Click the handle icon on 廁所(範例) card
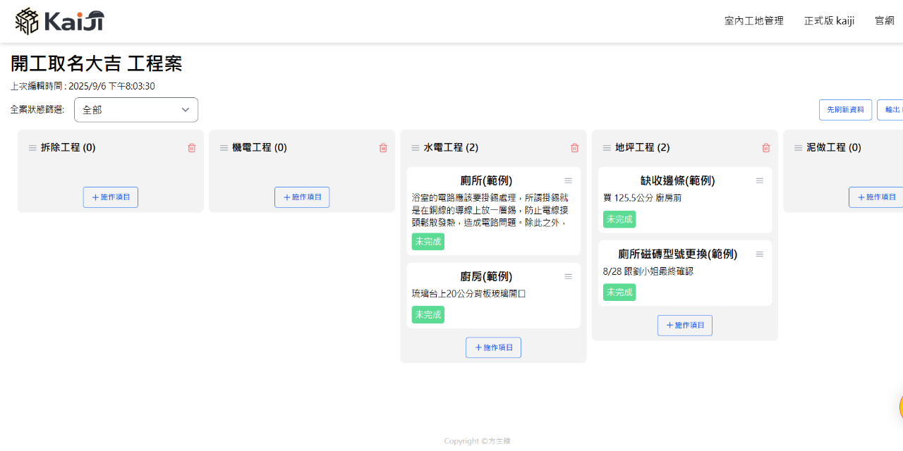This screenshot has height=451, width=903. 568,180
